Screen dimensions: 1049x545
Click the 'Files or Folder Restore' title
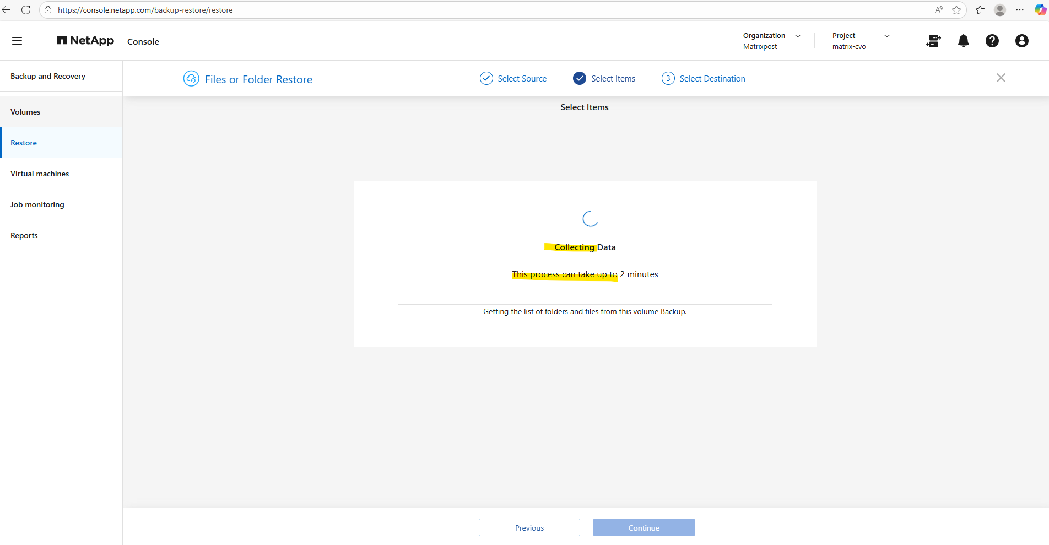pyautogui.click(x=258, y=79)
